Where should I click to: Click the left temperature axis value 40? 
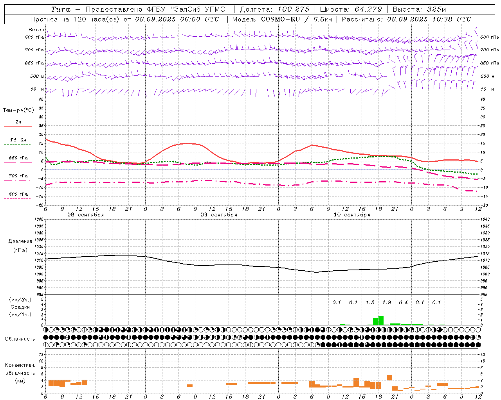click(41, 99)
